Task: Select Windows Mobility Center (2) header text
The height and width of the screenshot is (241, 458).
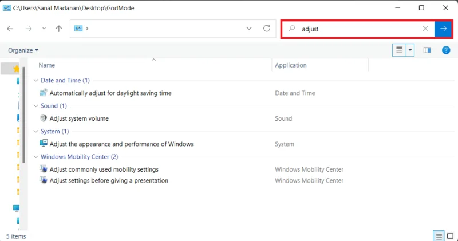Action: click(x=79, y=157)
